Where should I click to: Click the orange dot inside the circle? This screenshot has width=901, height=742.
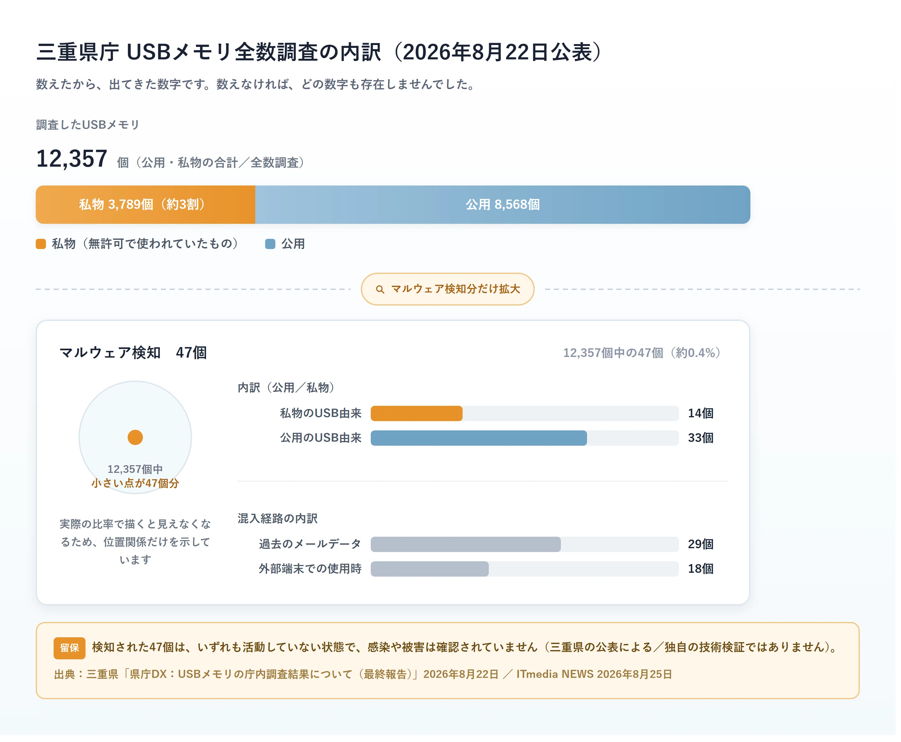pos(135,437)
